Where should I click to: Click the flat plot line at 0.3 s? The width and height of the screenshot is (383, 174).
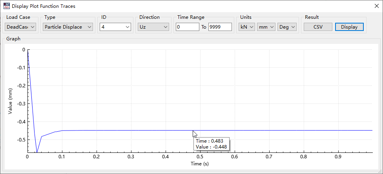click(131, 130)
